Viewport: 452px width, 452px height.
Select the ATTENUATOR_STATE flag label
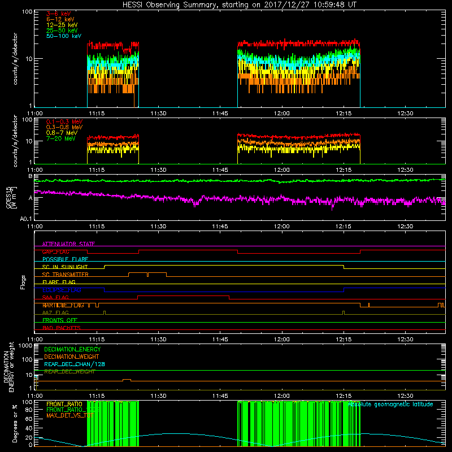(68, 244)
